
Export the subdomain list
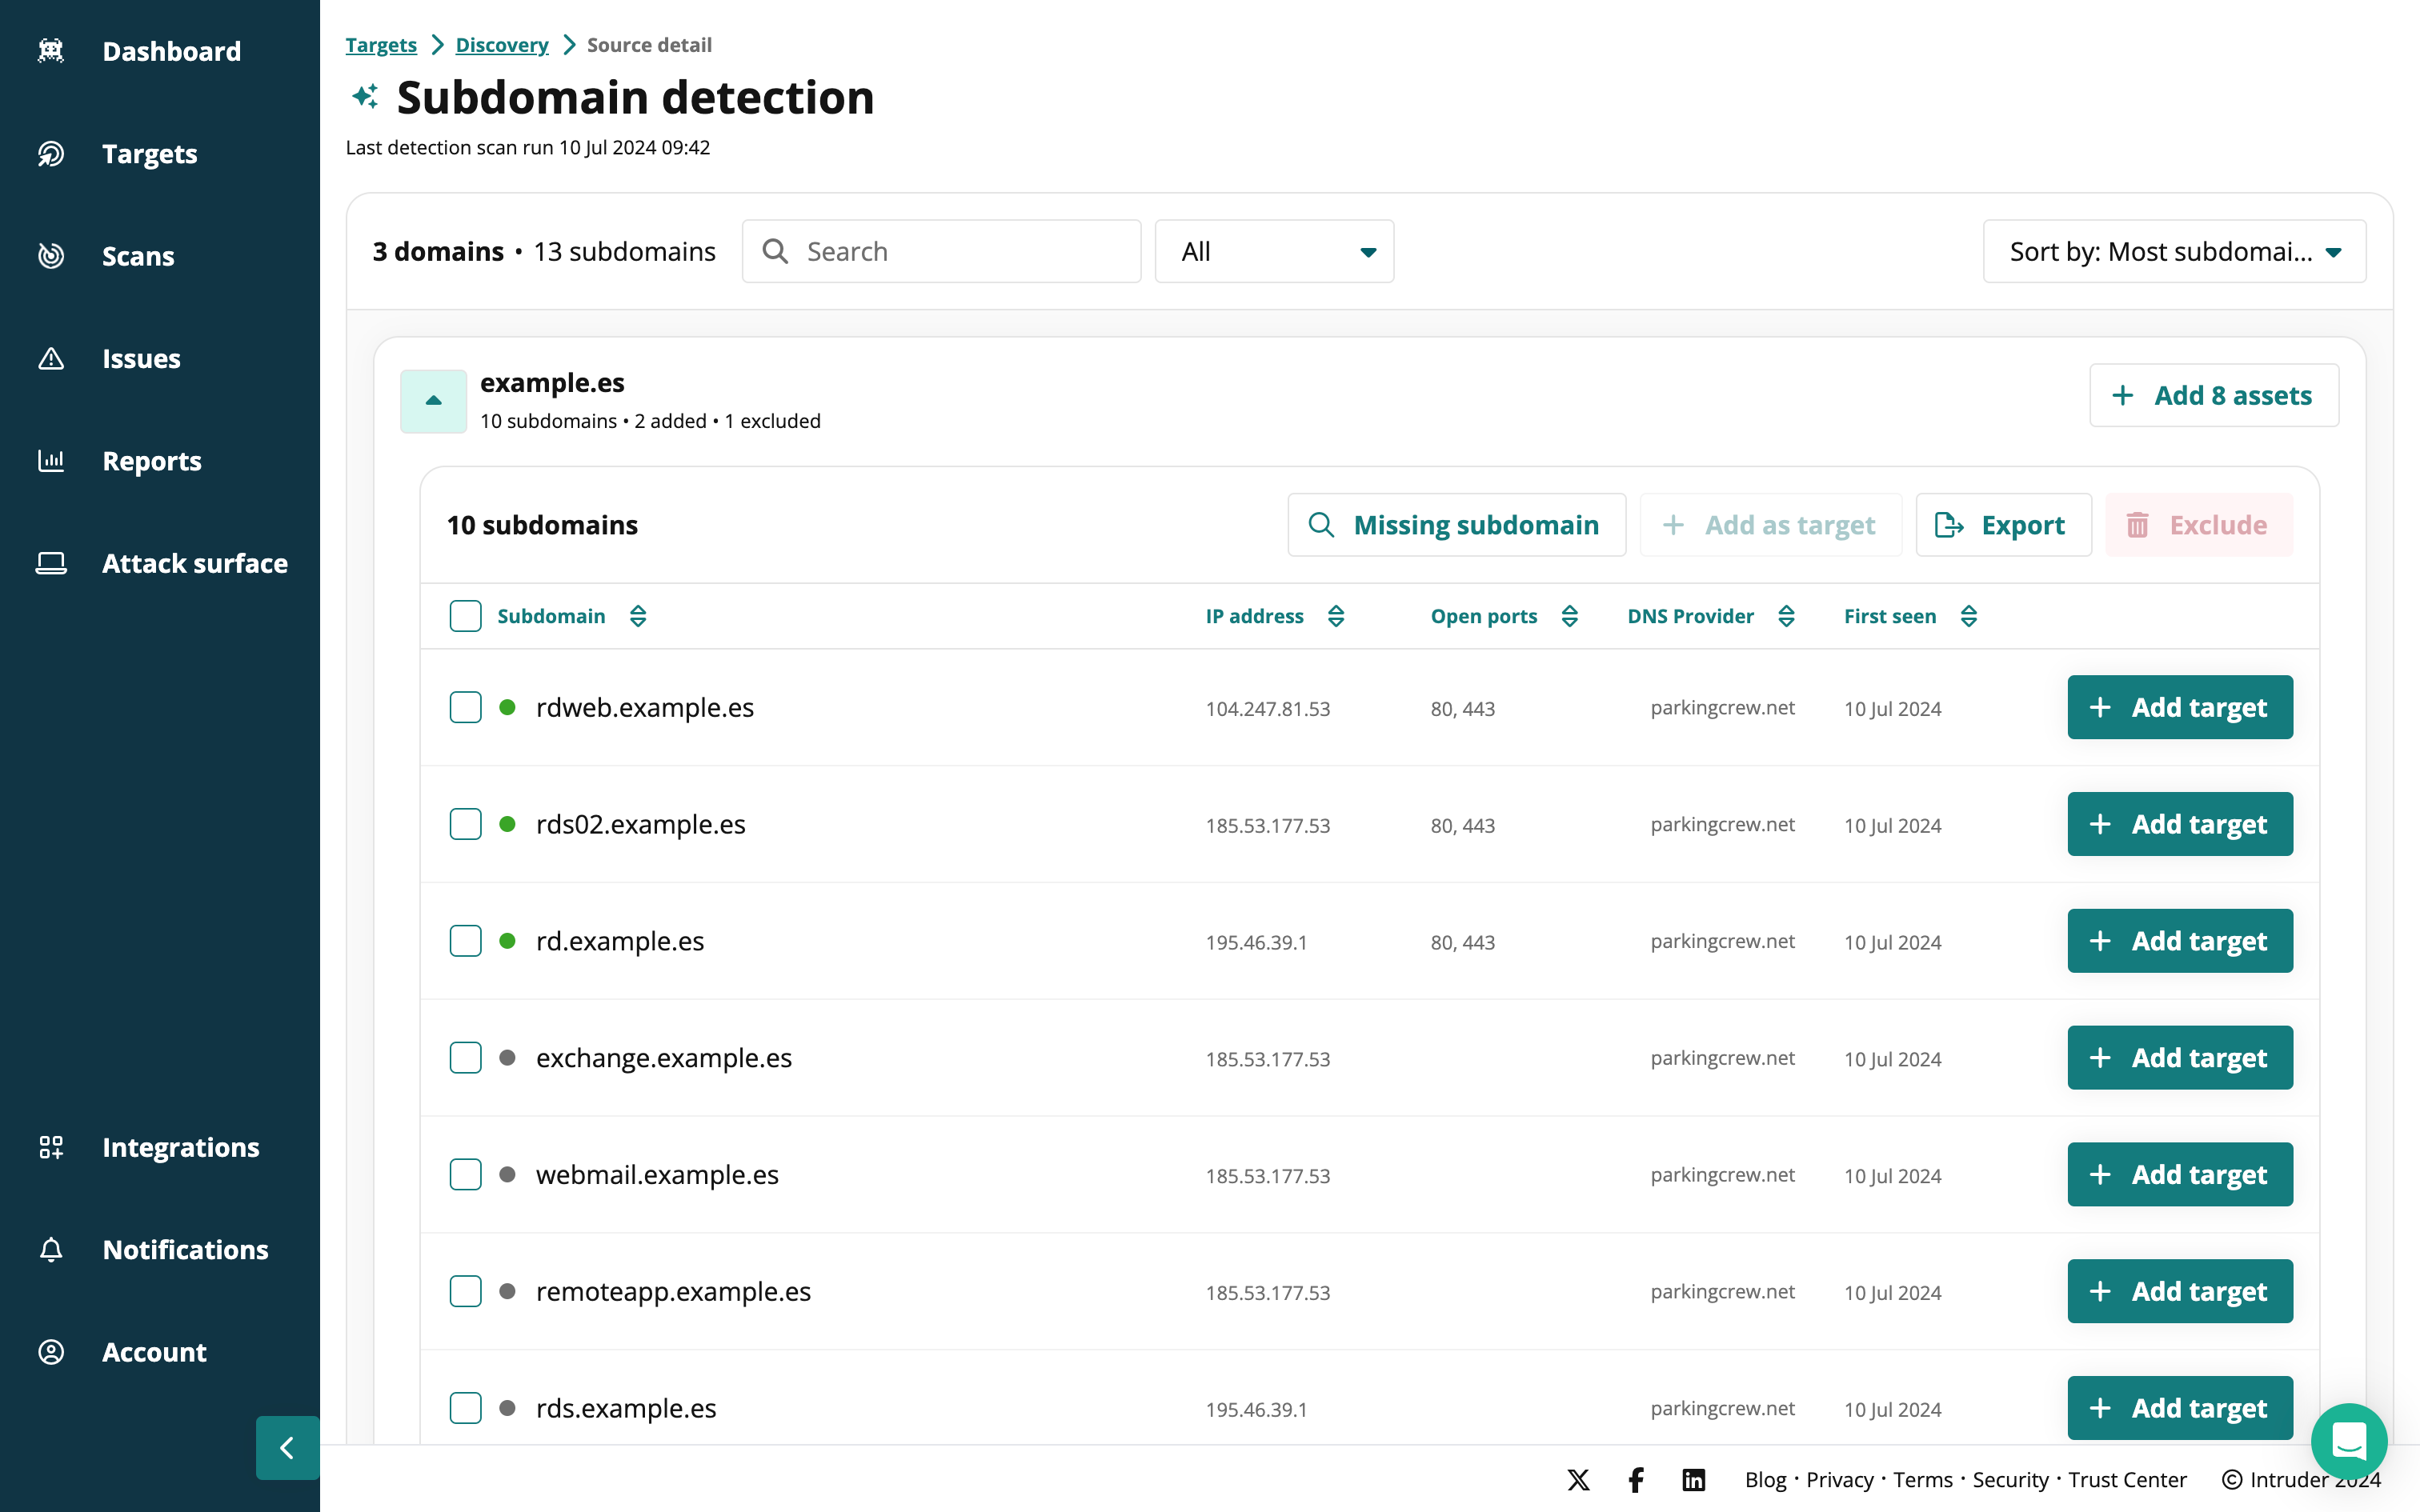[2003, 525]
